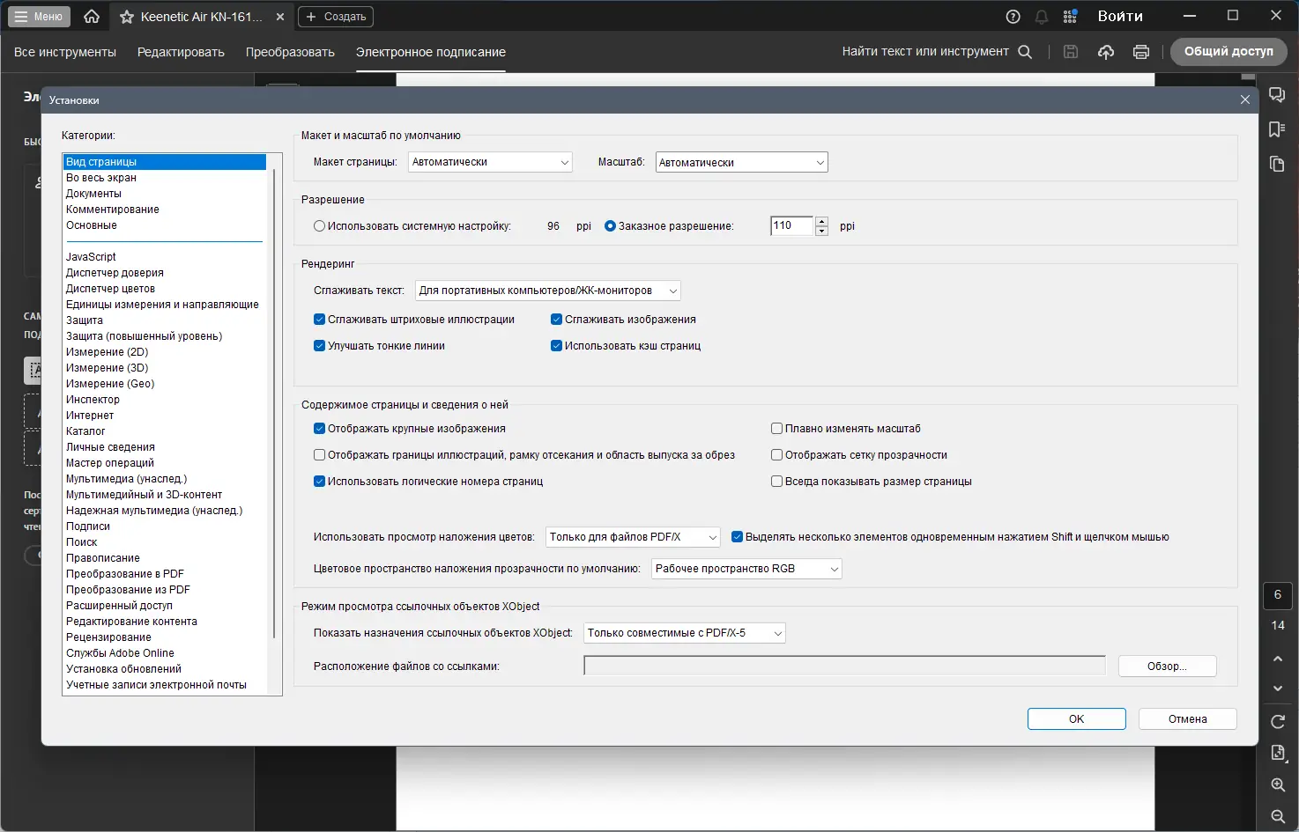The height and width of the screenshot is (832, 1299).
Task: Click the custom resolution stepper up arrow
Action: [821, 221]
